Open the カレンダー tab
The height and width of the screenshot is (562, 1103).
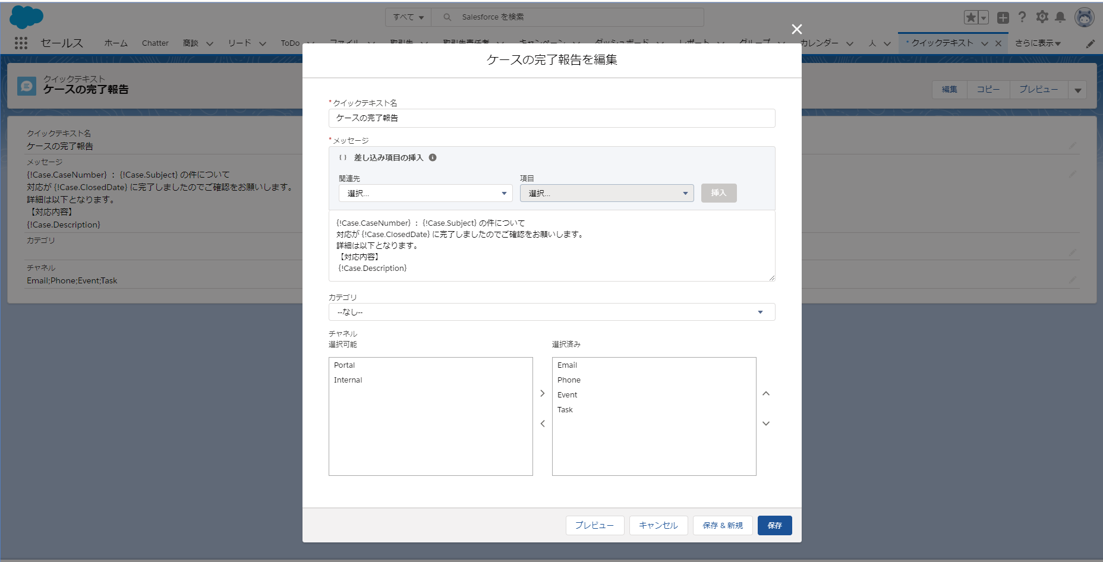[819, 43]
